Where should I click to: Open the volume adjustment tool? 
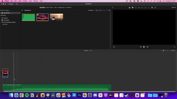[x=142, y=7]
